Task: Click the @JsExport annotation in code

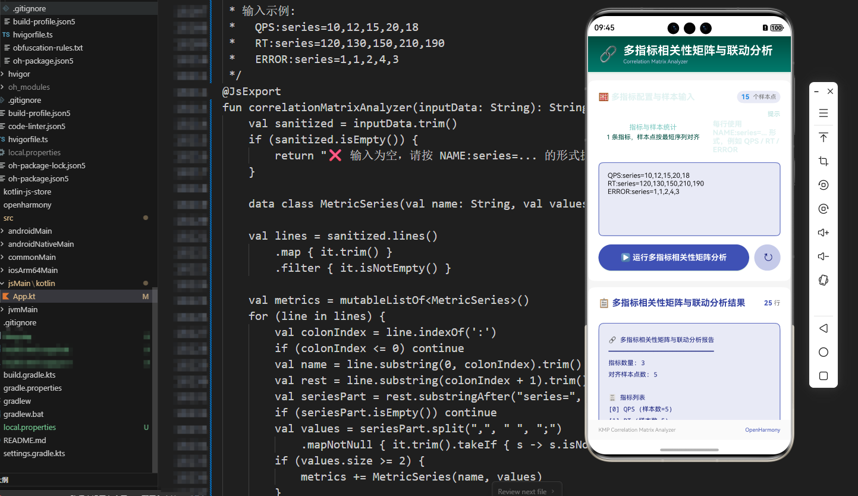Action: point(252,92)
